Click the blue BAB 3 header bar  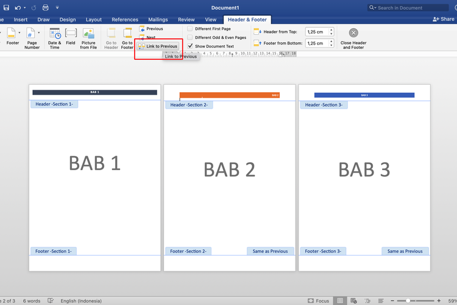tap(364, 95)
